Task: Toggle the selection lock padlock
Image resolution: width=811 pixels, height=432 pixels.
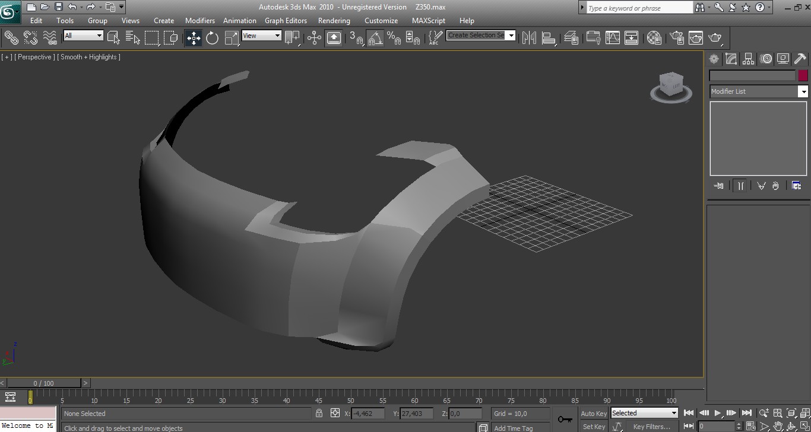Action: point(319,414)
